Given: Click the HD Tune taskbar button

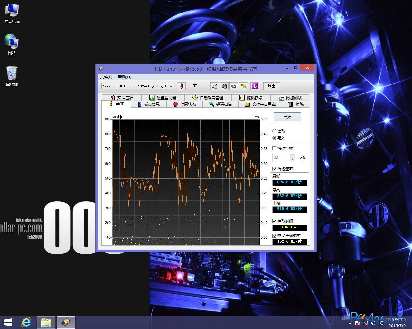Looking at the screenshot, I should coord(66,323).
